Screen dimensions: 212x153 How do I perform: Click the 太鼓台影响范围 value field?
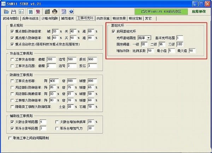point(43,122)
